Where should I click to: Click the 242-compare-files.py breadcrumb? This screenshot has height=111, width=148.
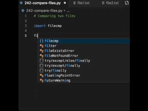44,11
